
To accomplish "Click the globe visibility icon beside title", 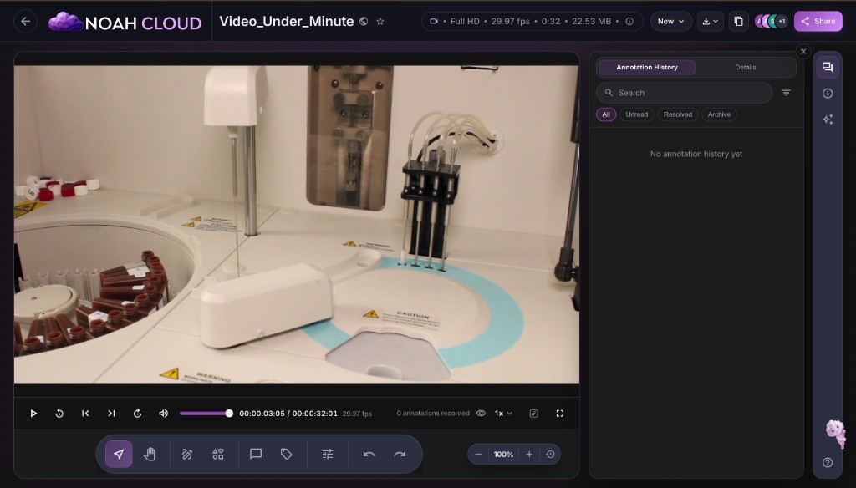I will point(364,21).
